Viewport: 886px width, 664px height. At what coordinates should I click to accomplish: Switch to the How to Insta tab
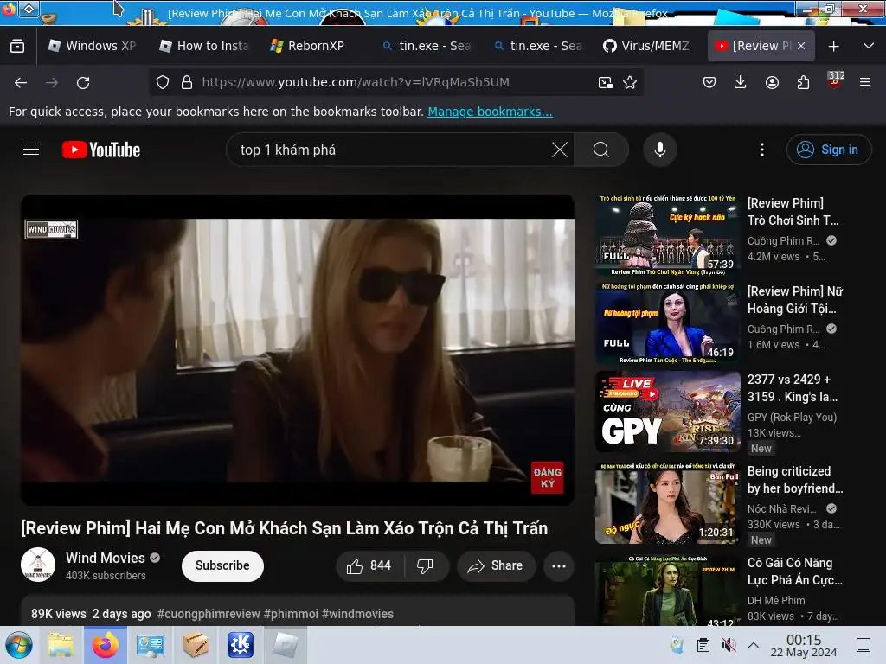pyautogui.click(x=204, y=46)
